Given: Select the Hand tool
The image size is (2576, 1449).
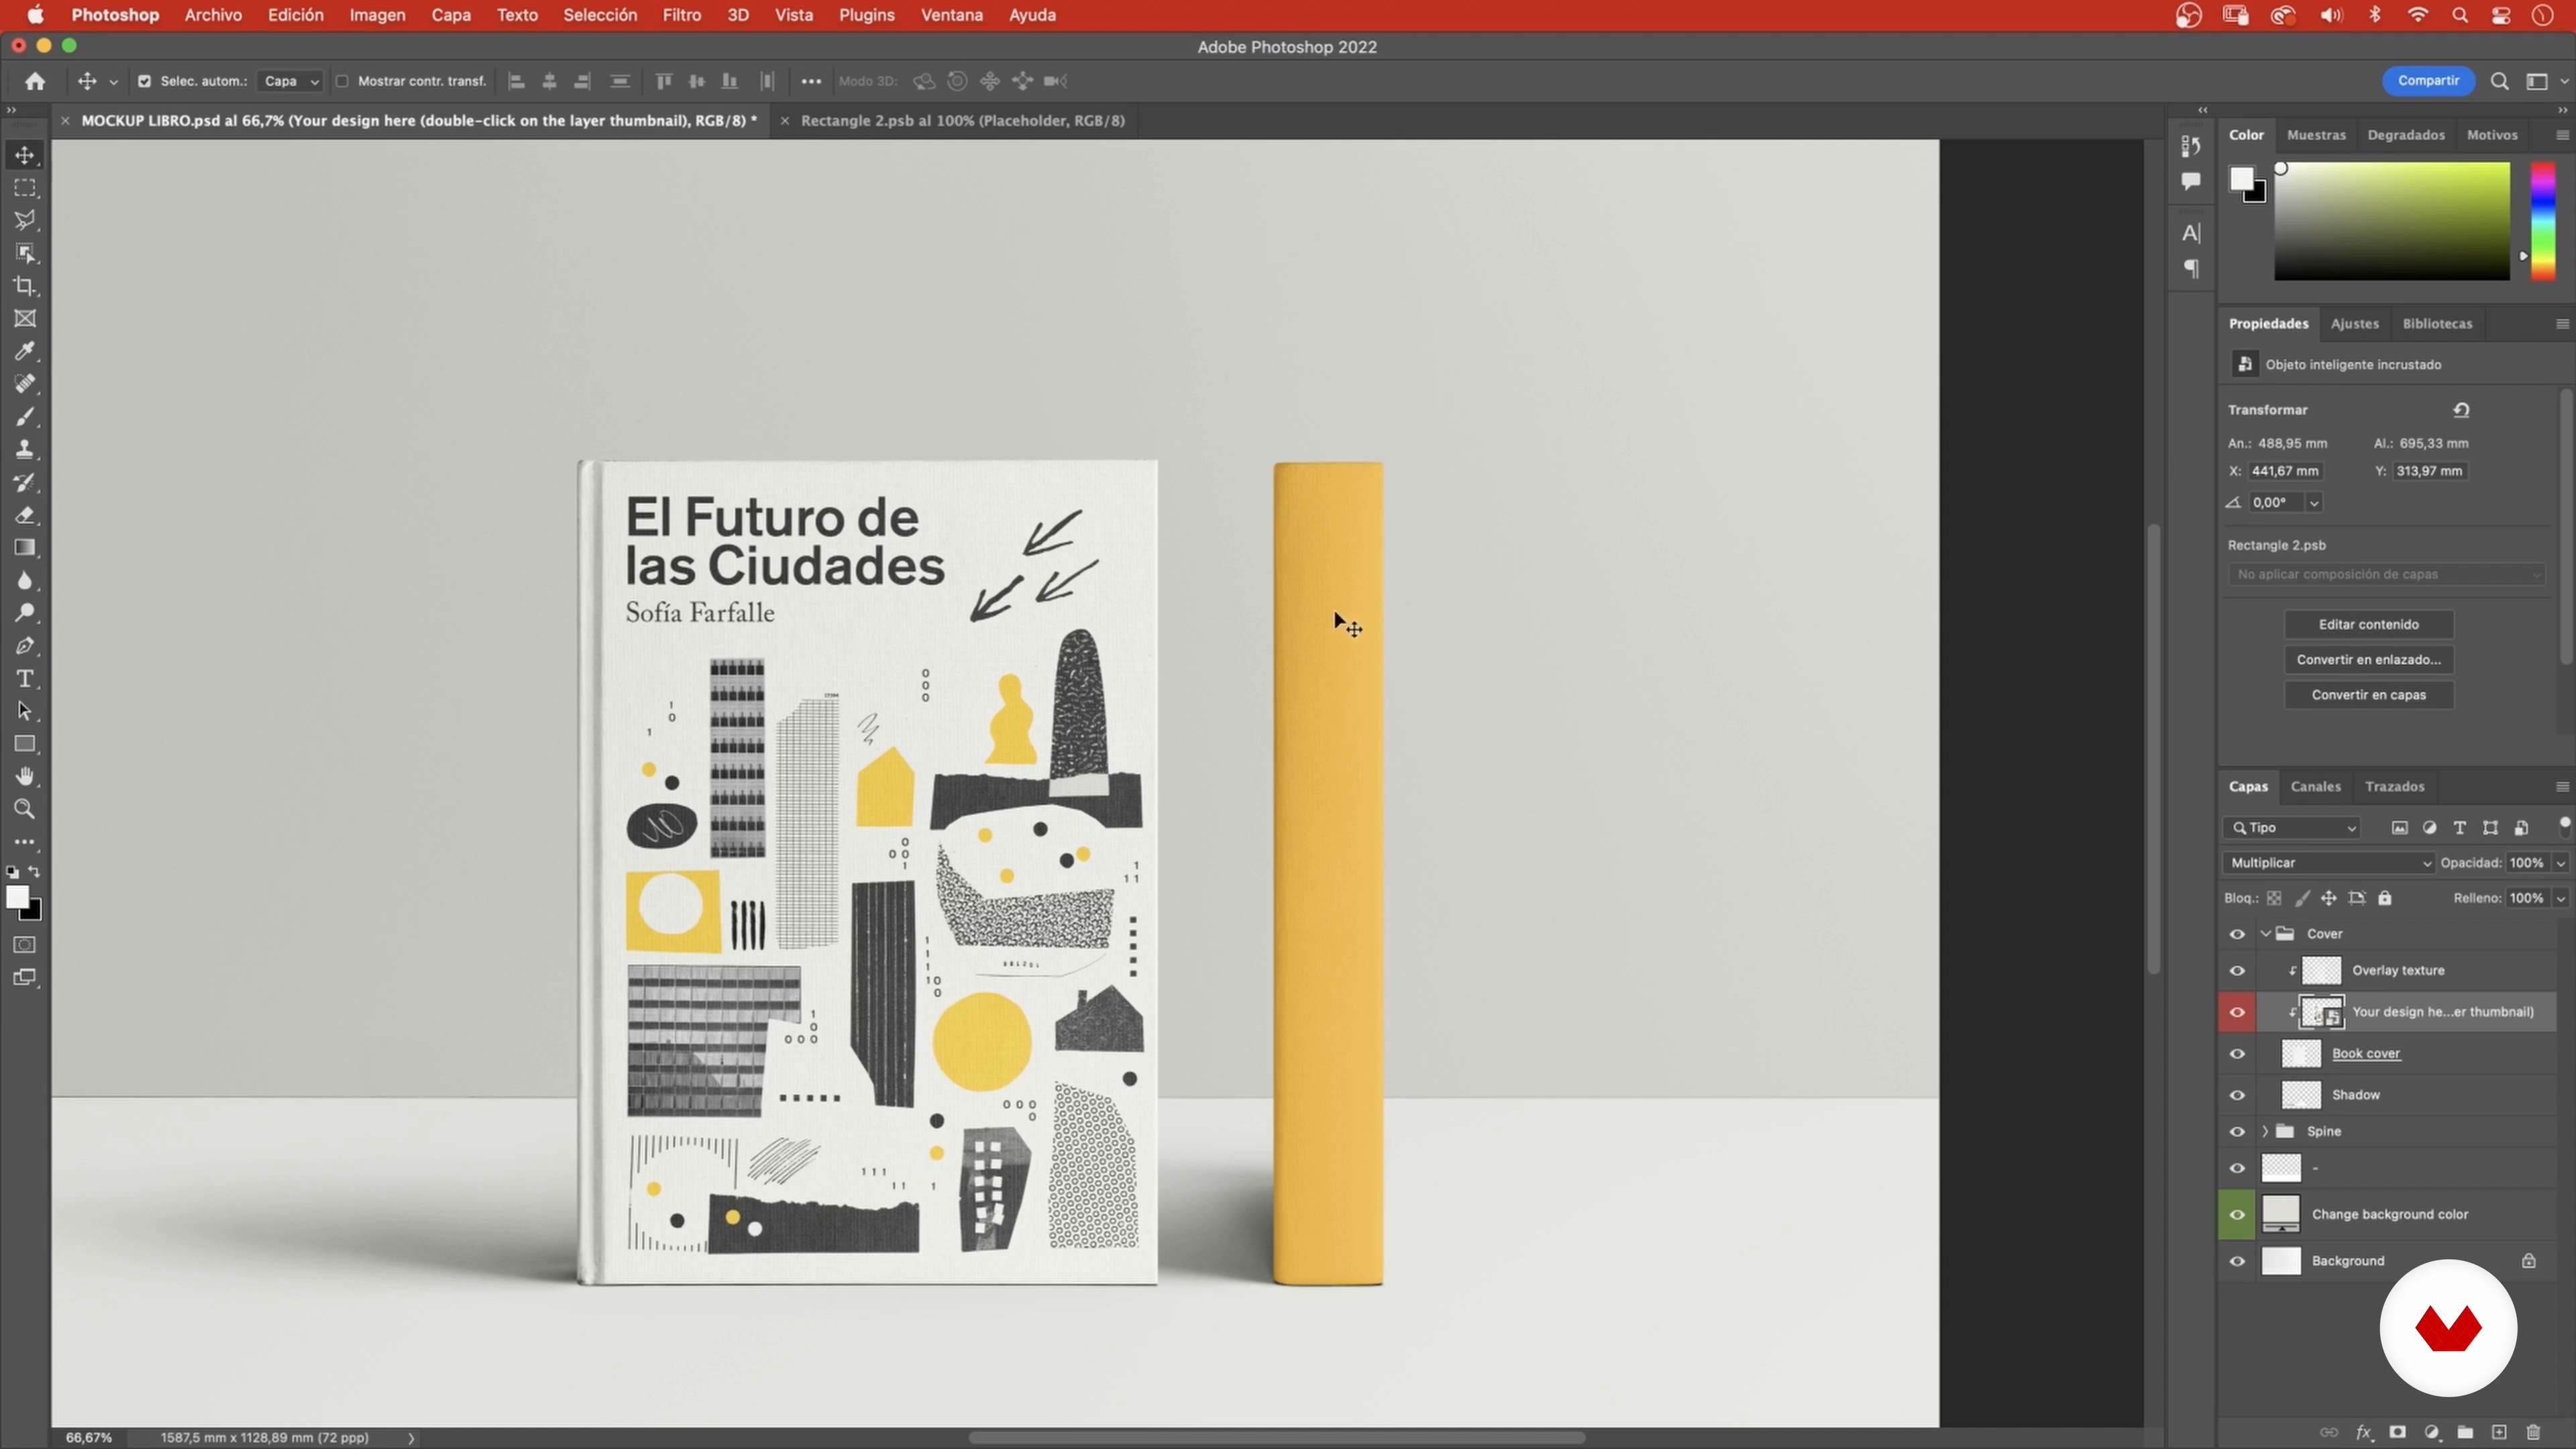Looking at the screenshot, I should (25, 776).
